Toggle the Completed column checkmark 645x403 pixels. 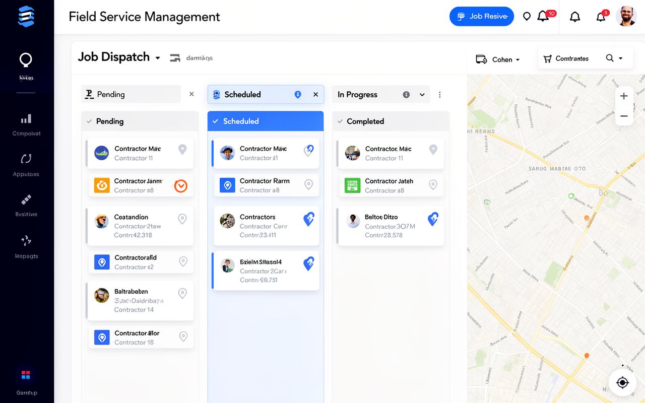[x=340, y=121]
